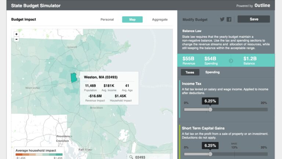Viewport: 282px width, 159px height.
Task: Click the average household impact color legend
Action: tap(39, 155)
